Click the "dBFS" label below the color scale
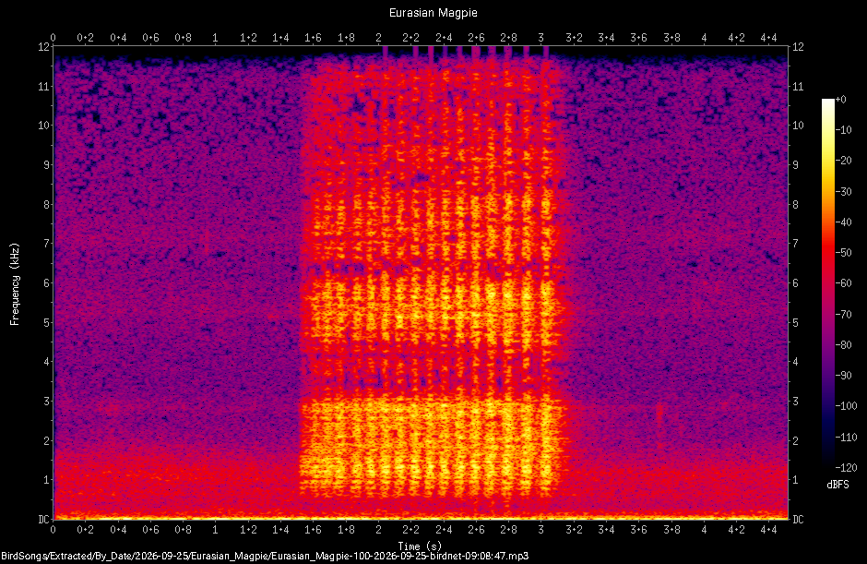The width and height of the screenshot is (867, 564). (837, 485)
